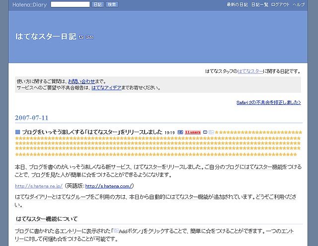Go to Safari 2の不具合を修正しました entry
The height and width of the screenshot is (246, 318).
(268, 102)
